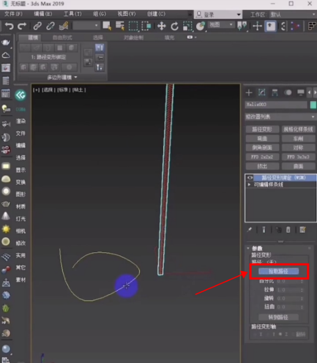This screenshot has width=317, height=363.
Task: Open the selection filter dropdown in toolbar
Action: coord(86,26)
